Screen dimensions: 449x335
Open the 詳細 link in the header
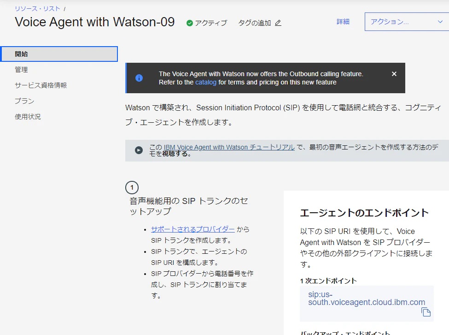[343, 22]
